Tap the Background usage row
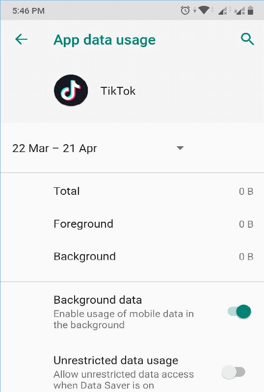 132,257
